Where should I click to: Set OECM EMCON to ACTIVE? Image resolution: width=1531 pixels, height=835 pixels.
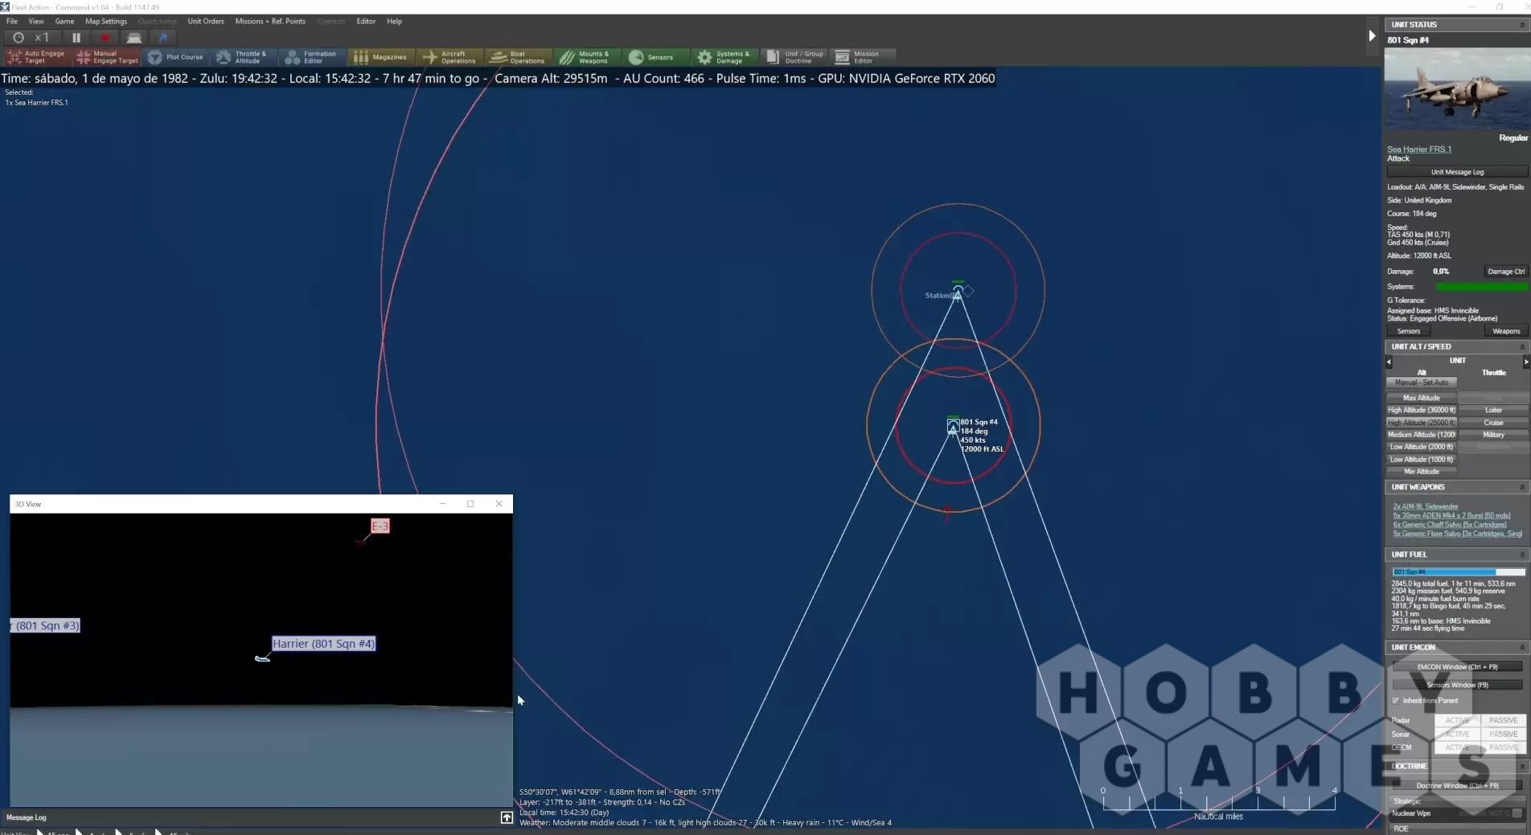tap(1457, 748)
